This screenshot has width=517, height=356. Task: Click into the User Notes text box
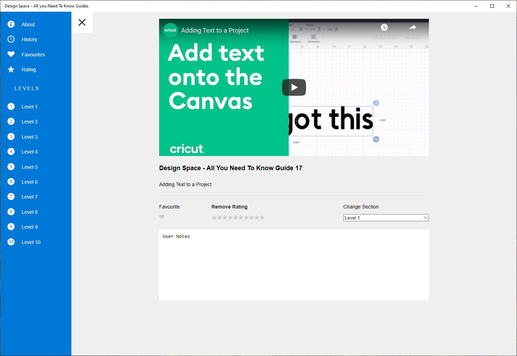point(294,265)
